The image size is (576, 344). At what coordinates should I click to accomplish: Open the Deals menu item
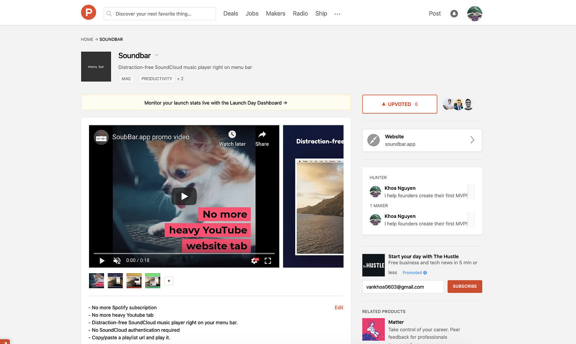[231, 13]
